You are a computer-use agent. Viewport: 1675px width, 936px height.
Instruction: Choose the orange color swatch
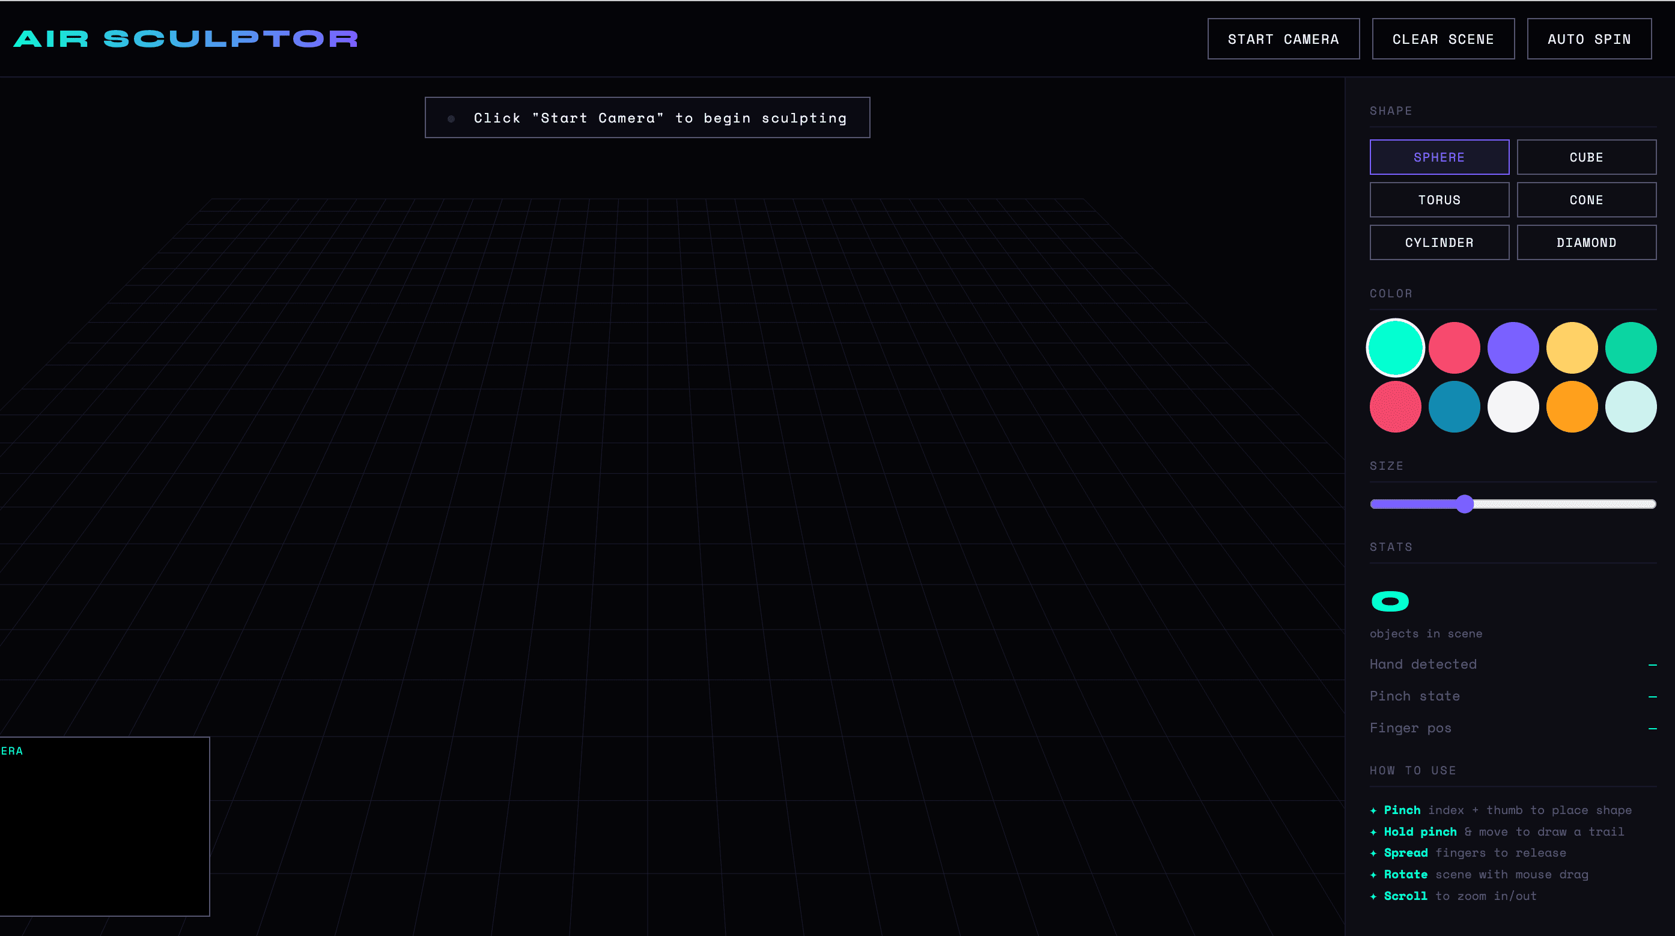tap(1572, 407)
